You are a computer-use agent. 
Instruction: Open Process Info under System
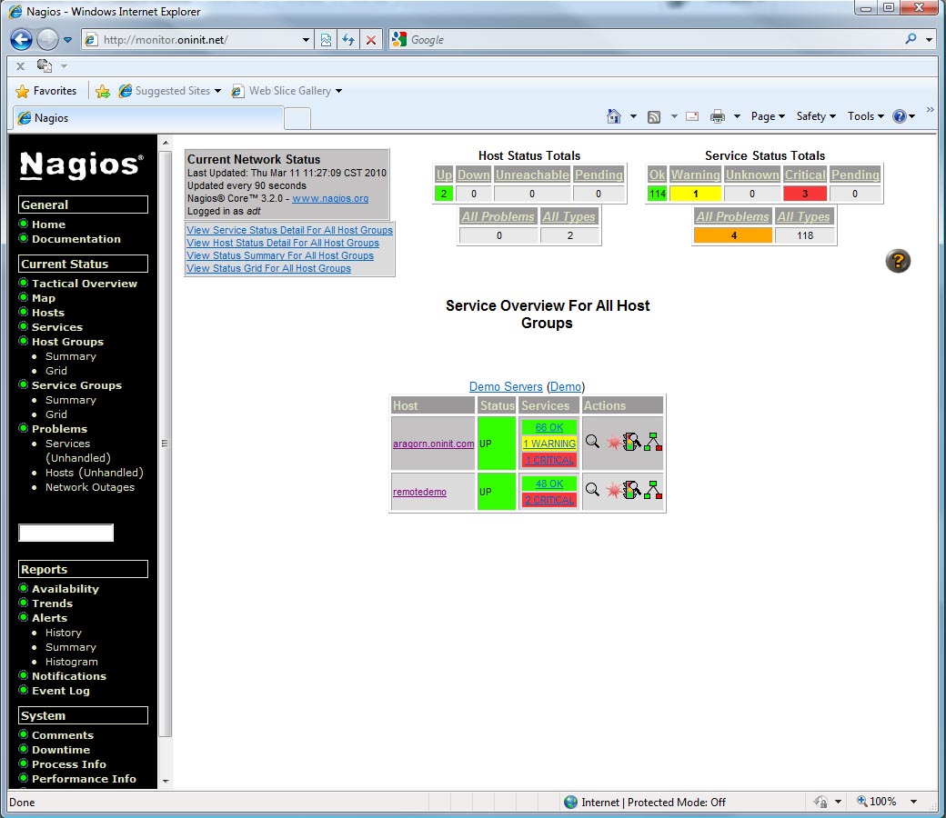[x=69, y=764]
